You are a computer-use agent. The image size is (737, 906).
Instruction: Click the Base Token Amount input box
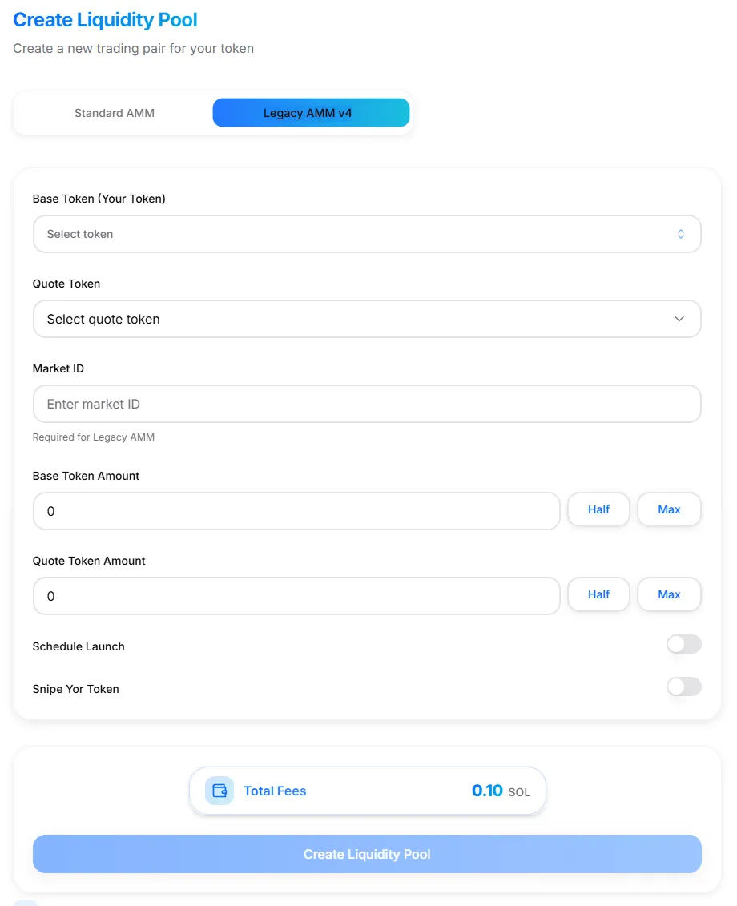pos(296,511)
